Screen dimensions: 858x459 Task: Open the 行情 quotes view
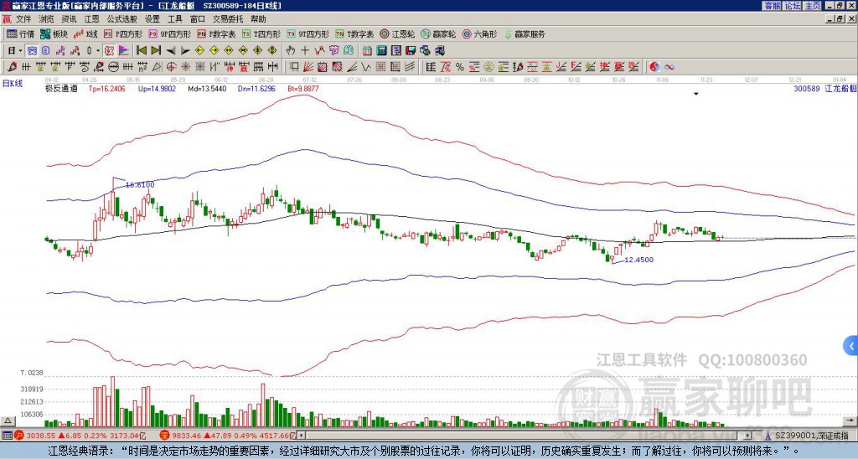(20, 34)
